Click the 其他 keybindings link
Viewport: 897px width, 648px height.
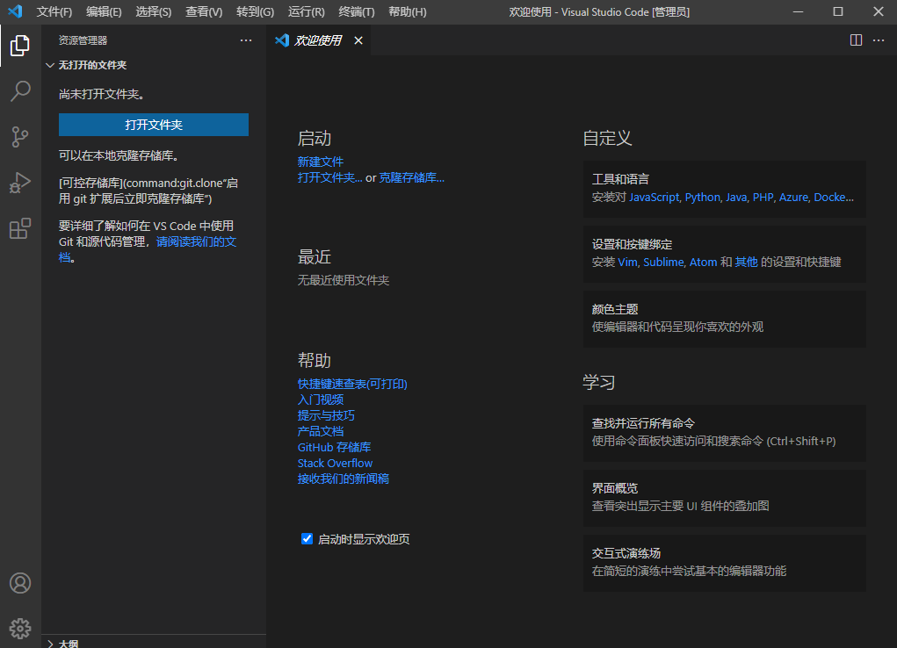coord(746,262)
